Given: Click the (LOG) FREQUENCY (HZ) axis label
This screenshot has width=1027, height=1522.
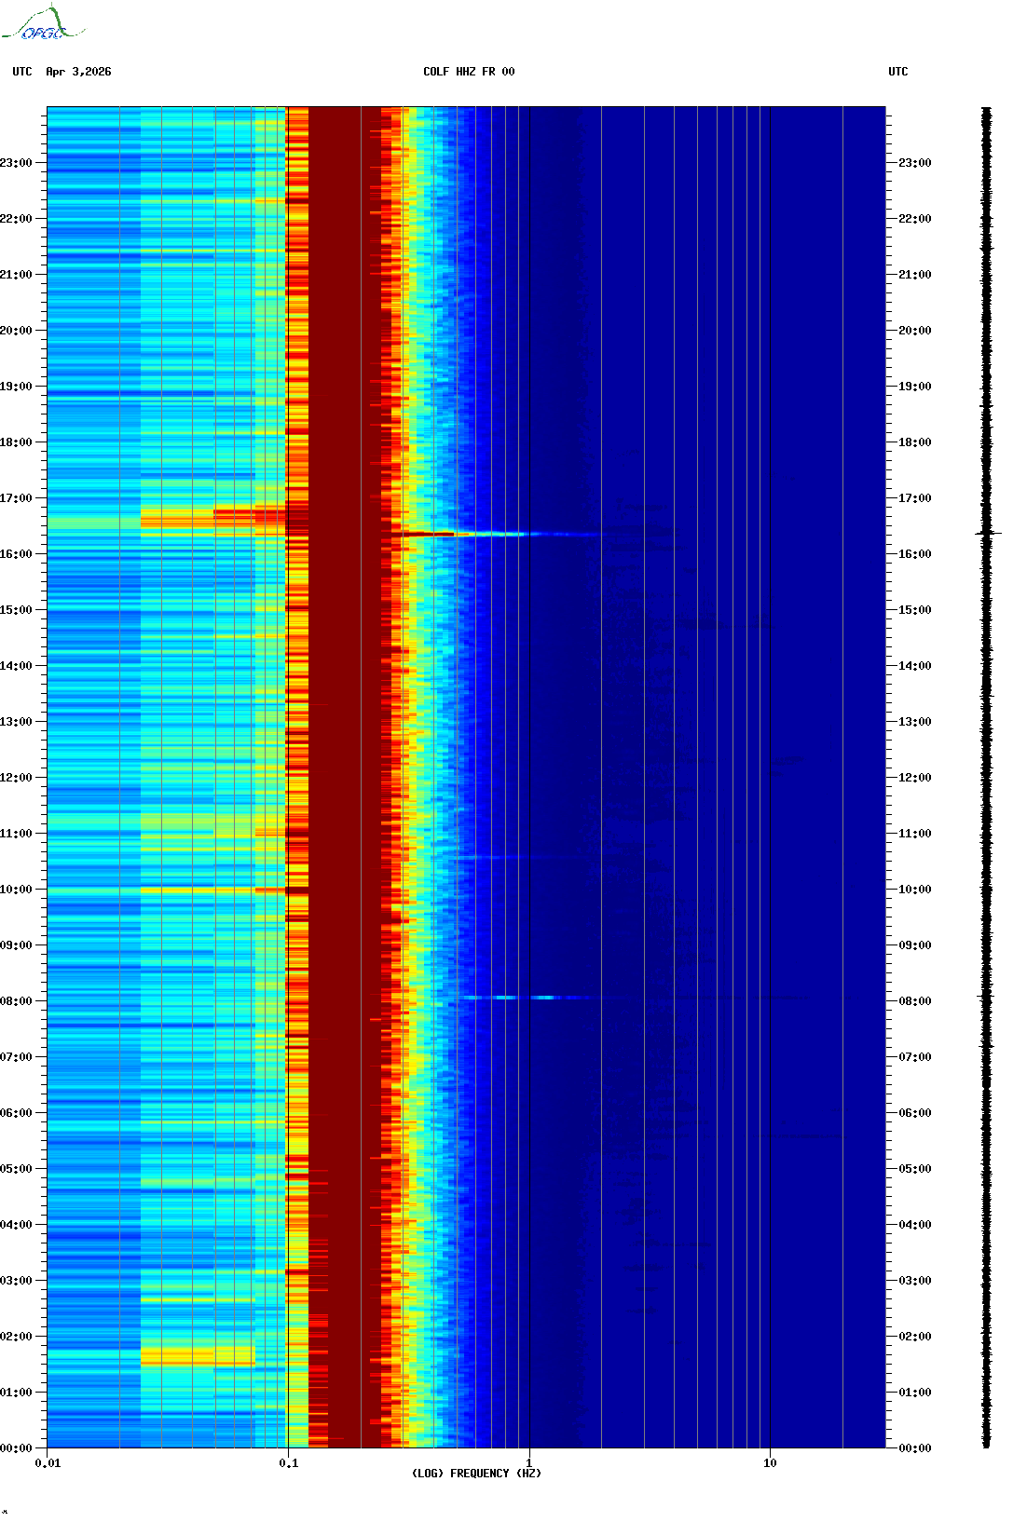Looking at the screenshot, I should click(x=476, y=1473).
